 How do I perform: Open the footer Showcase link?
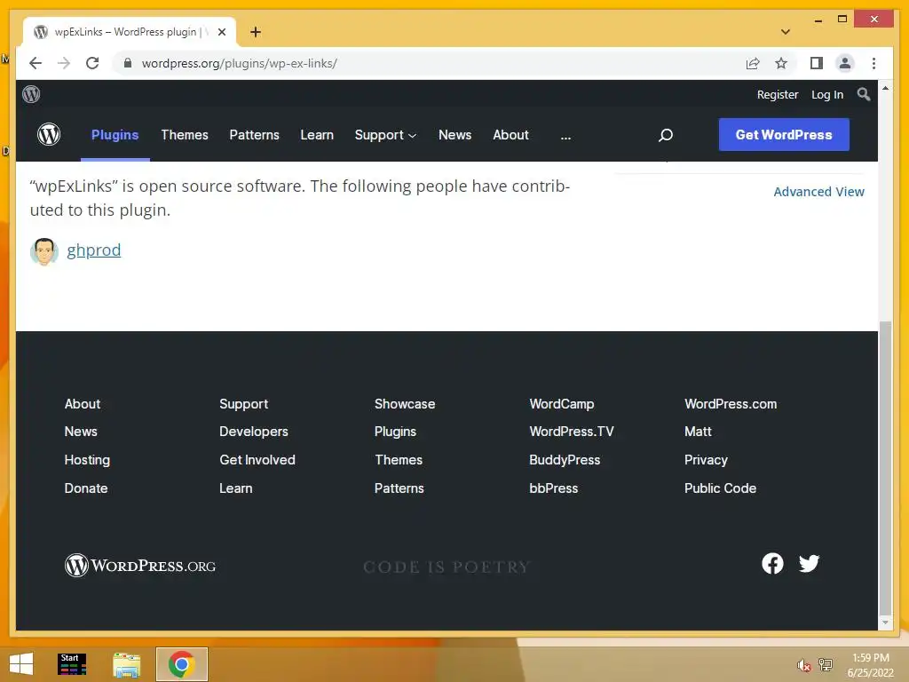pos(405,404)
